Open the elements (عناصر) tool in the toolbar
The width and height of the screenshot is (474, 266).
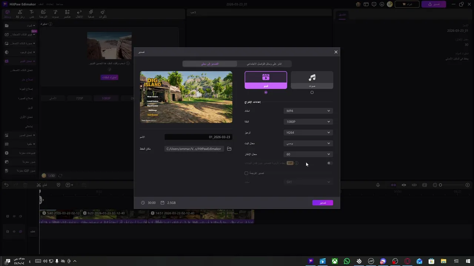(67, 14)
